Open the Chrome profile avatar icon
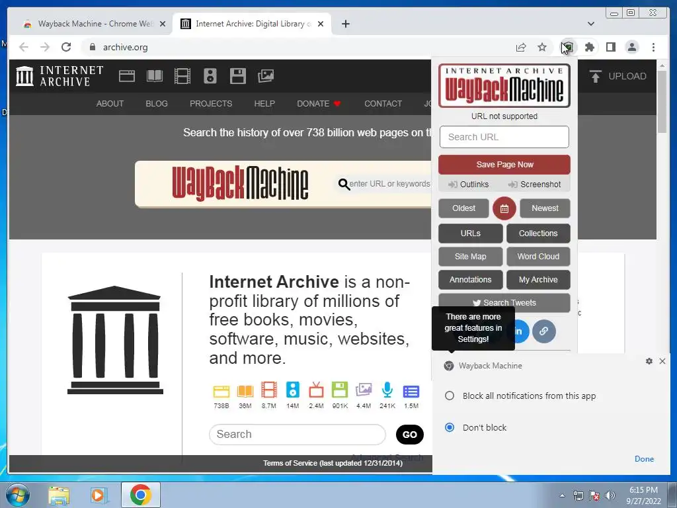Image resolution: width=677 pixels, height=508 pixels. pos(631,47)
